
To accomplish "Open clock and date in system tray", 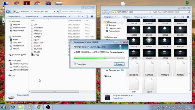I will (x=187, y=107).
